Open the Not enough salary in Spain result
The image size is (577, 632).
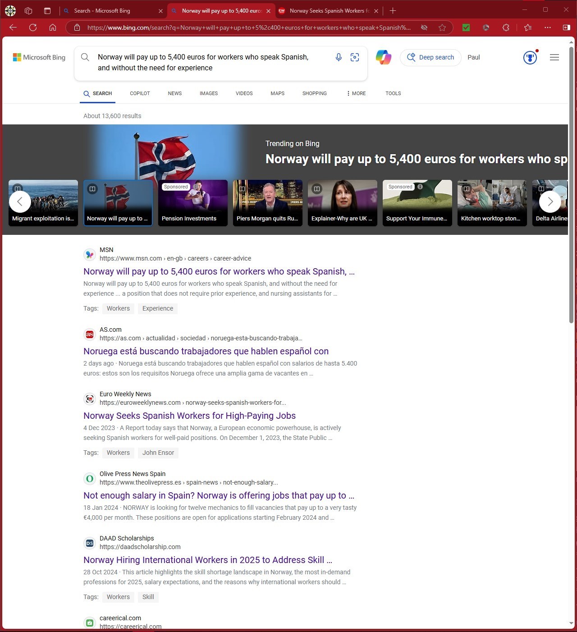click(x=219, y=495)
